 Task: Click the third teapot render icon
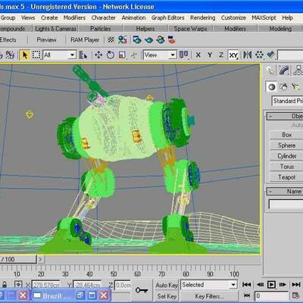click(161, 40)
